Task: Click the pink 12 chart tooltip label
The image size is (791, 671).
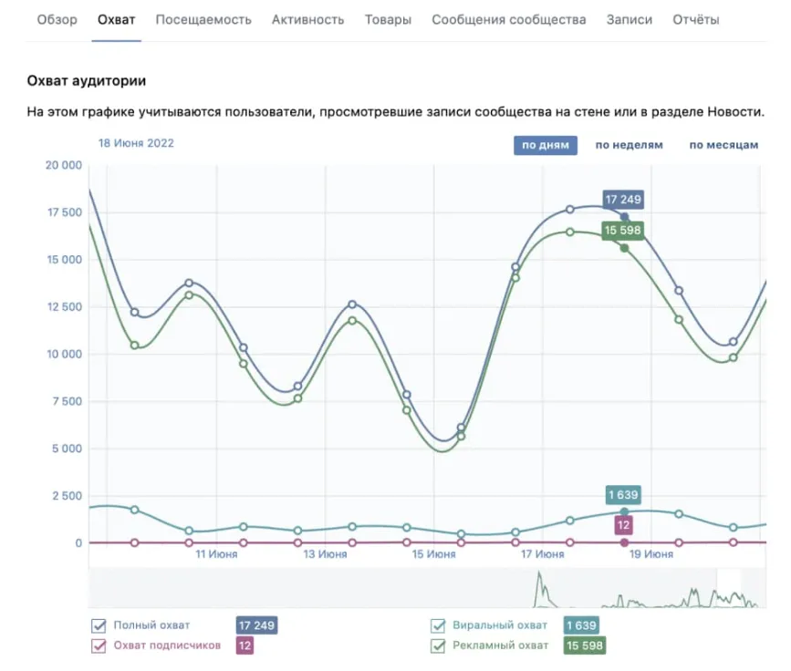Action: pos(623,525)
